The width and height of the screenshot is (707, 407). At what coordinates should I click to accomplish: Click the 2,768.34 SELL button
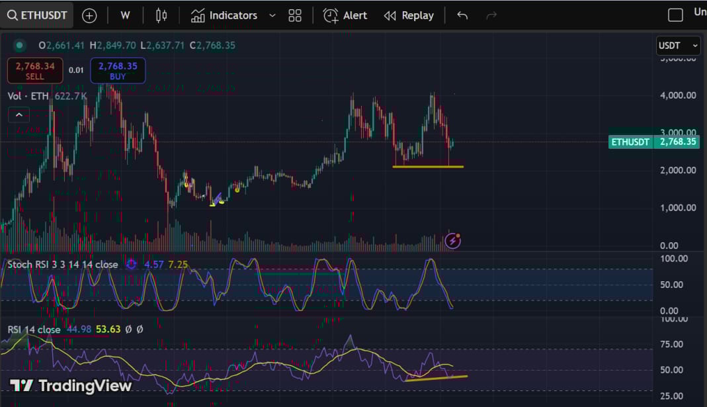[35, 71]
